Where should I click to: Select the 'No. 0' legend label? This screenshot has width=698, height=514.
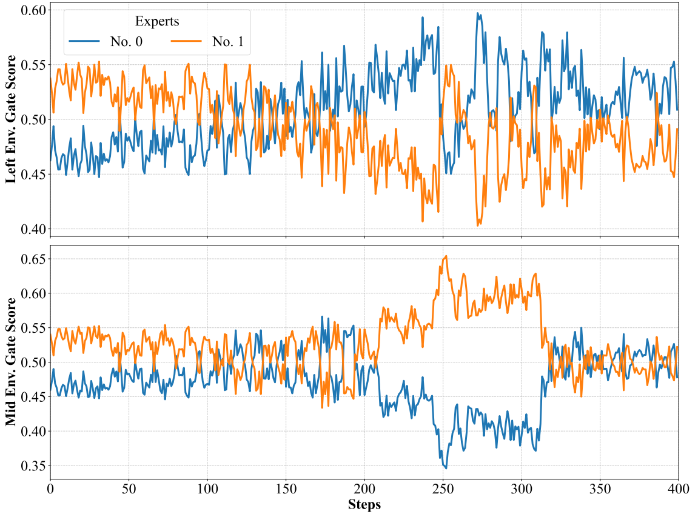127,41
